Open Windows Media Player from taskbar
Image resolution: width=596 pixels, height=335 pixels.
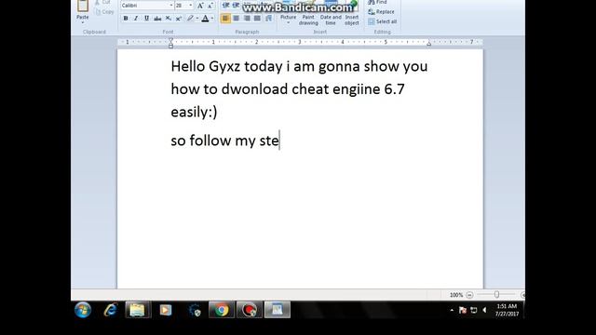point(166,310)
